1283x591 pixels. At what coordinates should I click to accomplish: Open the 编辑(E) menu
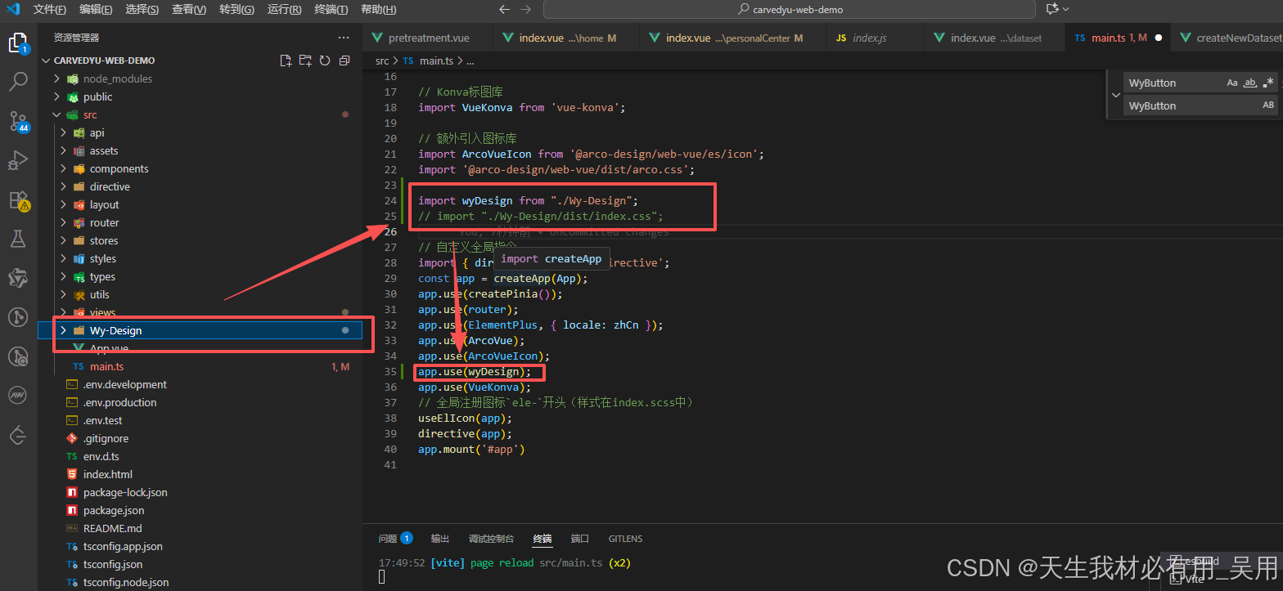pos(97,10)
